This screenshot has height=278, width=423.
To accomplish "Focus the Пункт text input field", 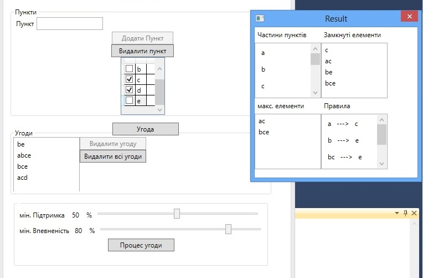I will tap(70, 23).
